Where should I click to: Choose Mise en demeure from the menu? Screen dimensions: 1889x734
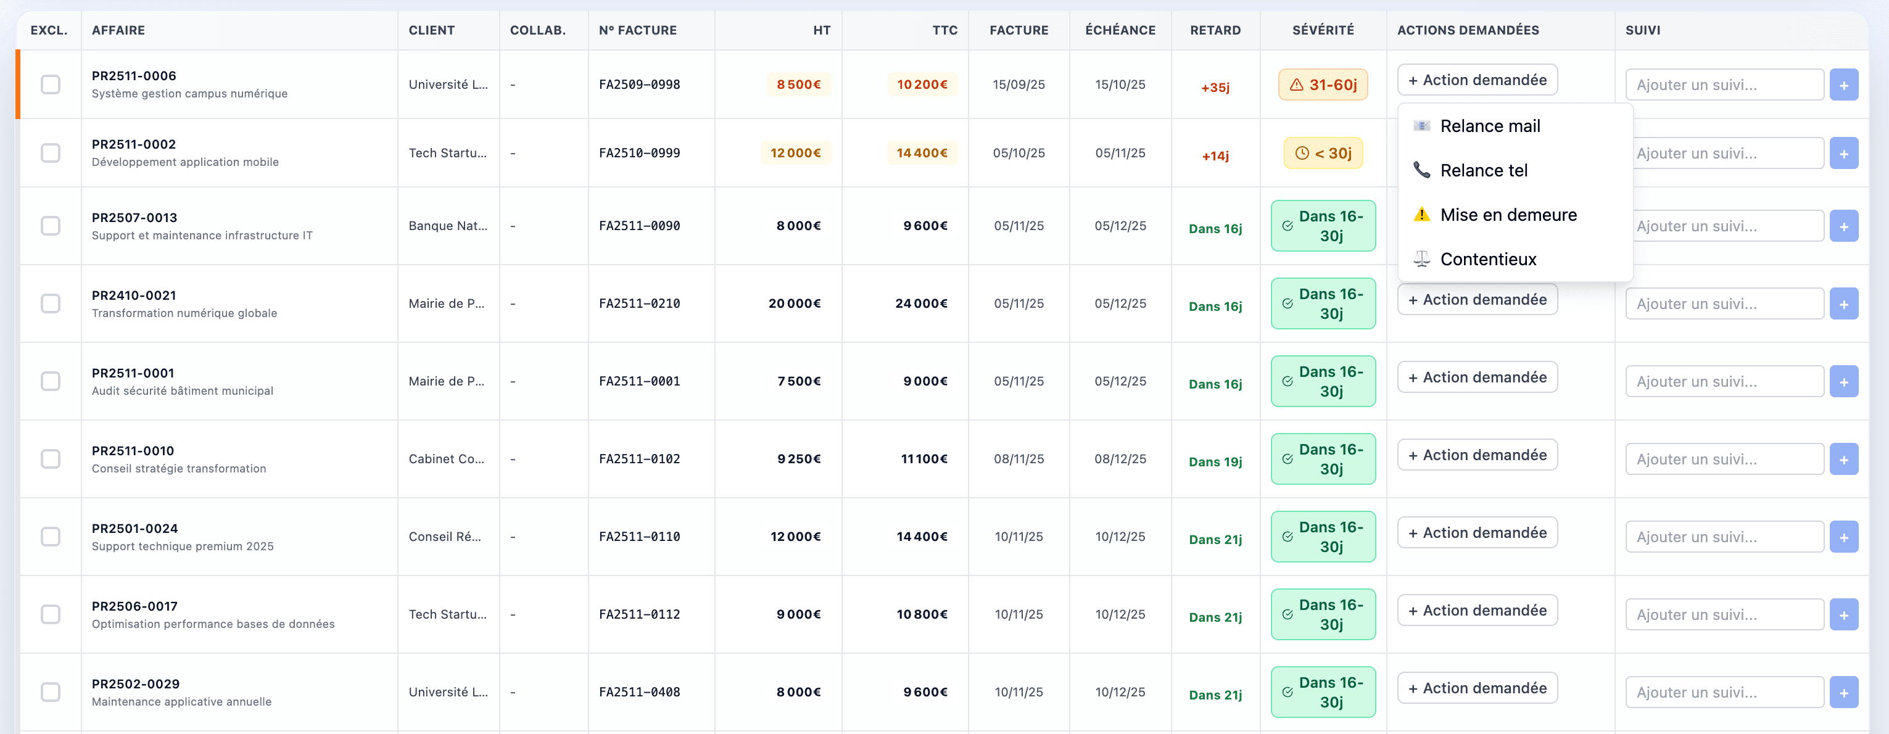(1508, 215)
